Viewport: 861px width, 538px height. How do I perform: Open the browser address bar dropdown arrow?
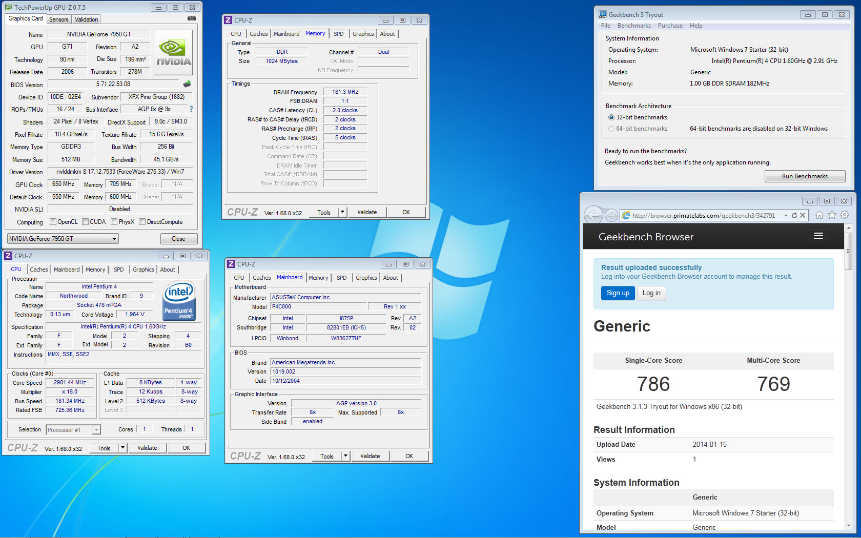pos(786,216)
